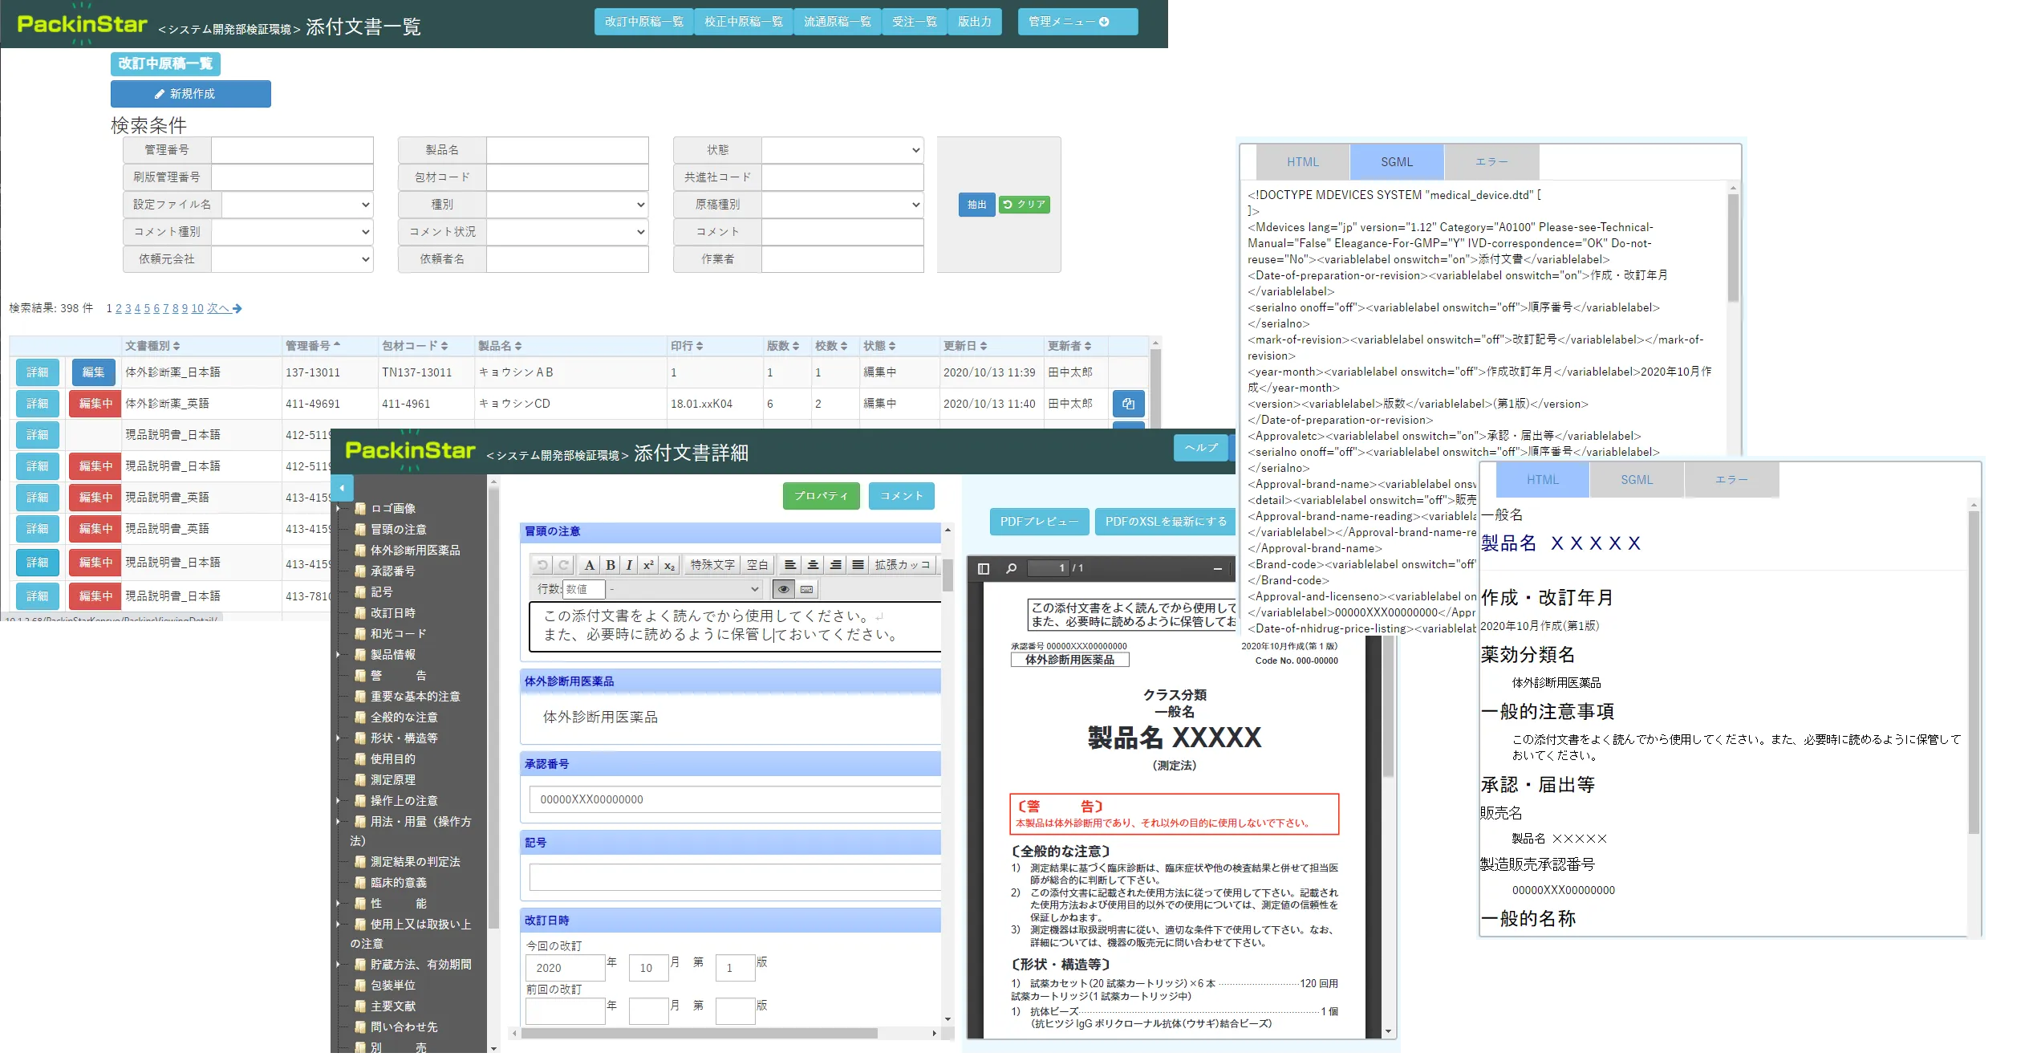Center-align text in the editor
Viewport: 2033px width, 1061px height.
813,565
